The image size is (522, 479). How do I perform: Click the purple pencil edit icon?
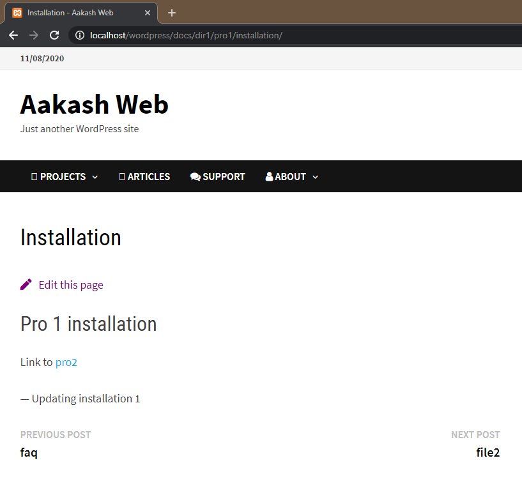pos(26,285)
